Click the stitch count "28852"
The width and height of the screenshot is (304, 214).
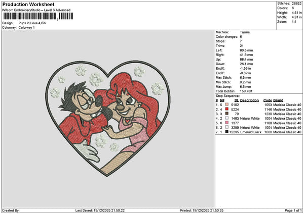pyautogui.click(x=296, y=4)
